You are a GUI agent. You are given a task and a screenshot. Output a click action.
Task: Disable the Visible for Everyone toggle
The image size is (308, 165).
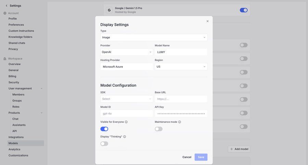[104, 129]
